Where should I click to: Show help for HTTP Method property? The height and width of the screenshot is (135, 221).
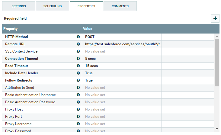tap(78, 37)
